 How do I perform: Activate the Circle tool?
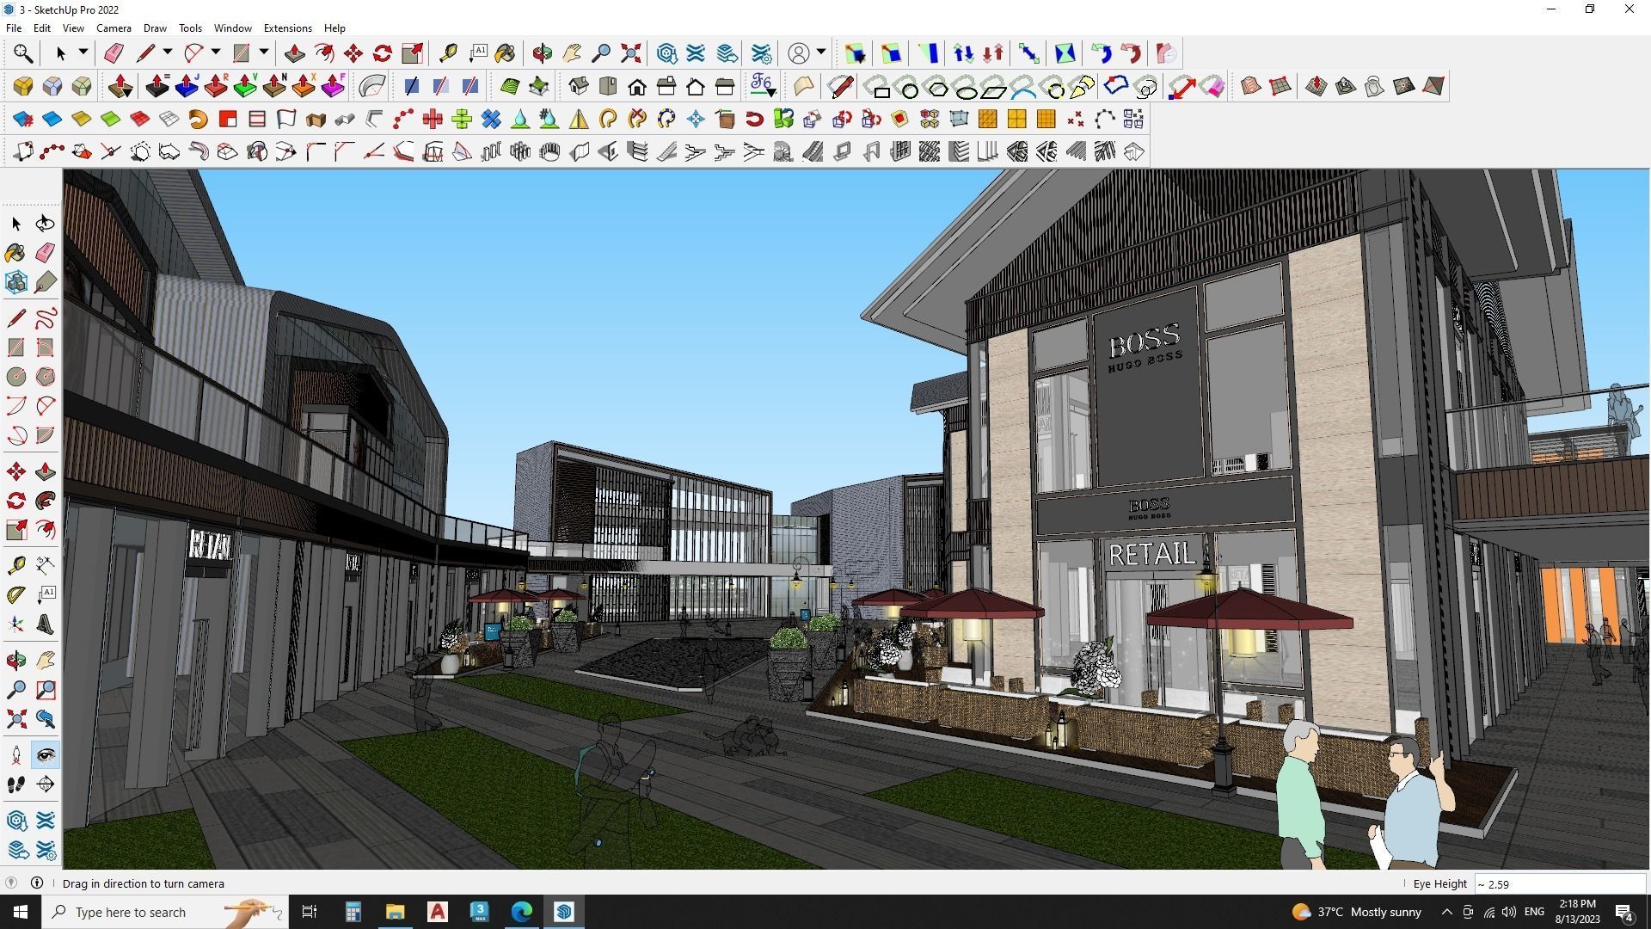pyautogui.click(x=16, y=376)
